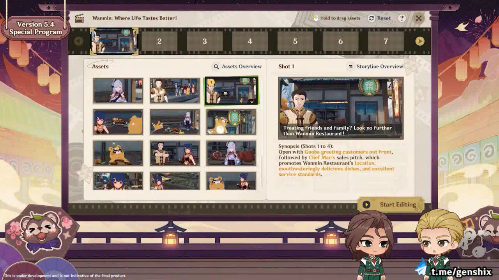This screenshot has height=280, width=499.
Task: Click the circular arrows Reset icon
Action: coord(372,18)
